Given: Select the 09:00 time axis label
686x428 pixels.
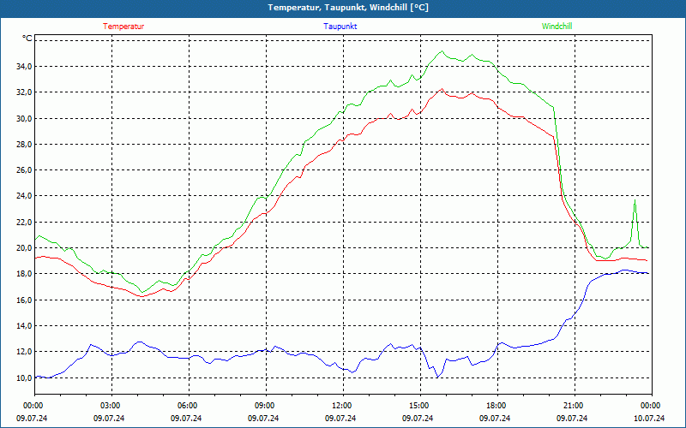Looking at the screenshot, I should point(265,406).
